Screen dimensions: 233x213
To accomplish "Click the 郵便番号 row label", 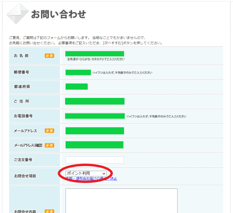I will tap(22, 72).
